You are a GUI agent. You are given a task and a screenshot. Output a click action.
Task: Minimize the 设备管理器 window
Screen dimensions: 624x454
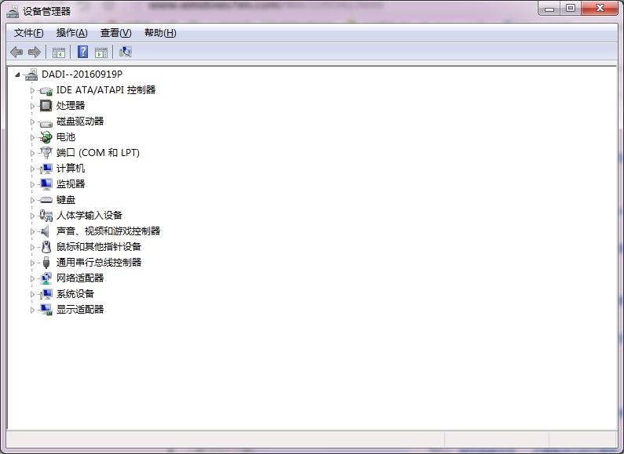click(549, 9)
